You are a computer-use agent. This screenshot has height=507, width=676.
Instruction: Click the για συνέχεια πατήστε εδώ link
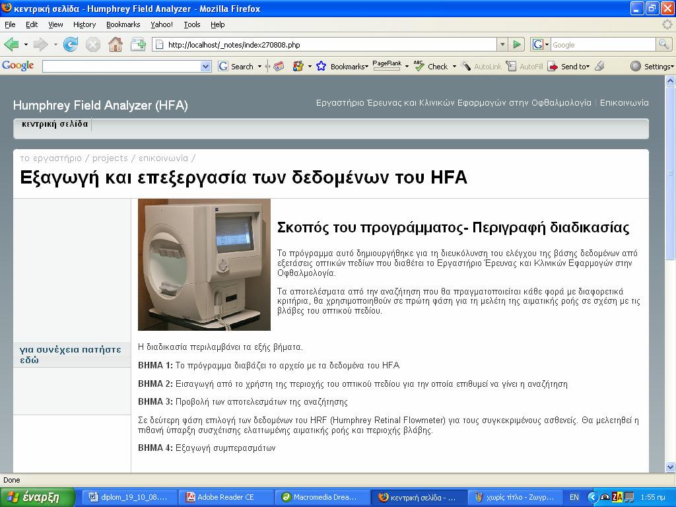pos(70,355)
